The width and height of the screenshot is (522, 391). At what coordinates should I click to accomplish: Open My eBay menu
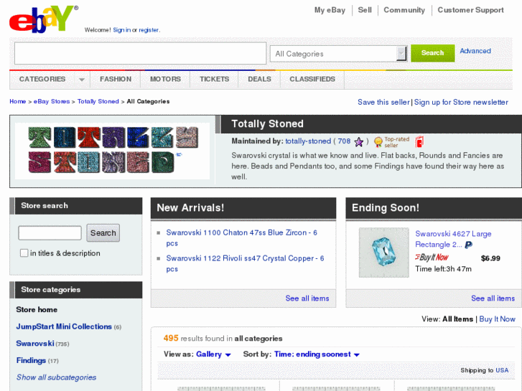[x=330, y=10]
